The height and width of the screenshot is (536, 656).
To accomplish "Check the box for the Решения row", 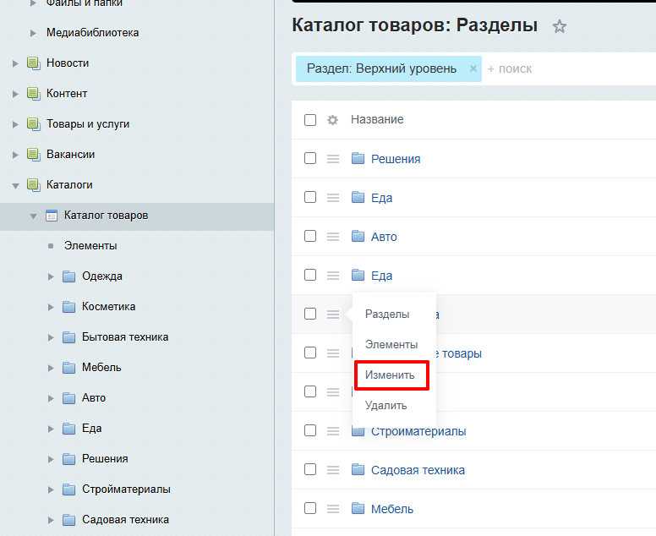I will pyautogui.click(x=310, y=159).
